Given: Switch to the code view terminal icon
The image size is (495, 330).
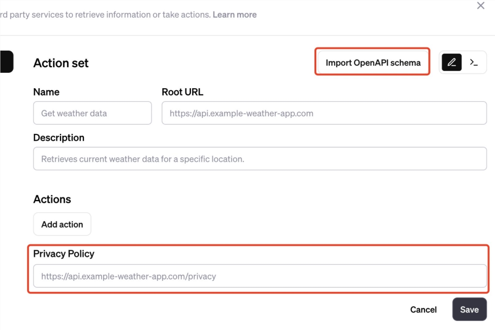Looking at the screenshot, I should coord(474,62).
